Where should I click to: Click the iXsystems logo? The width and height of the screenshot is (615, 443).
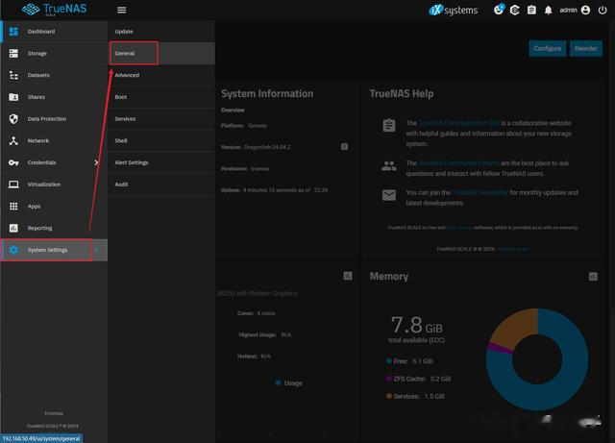453,10
